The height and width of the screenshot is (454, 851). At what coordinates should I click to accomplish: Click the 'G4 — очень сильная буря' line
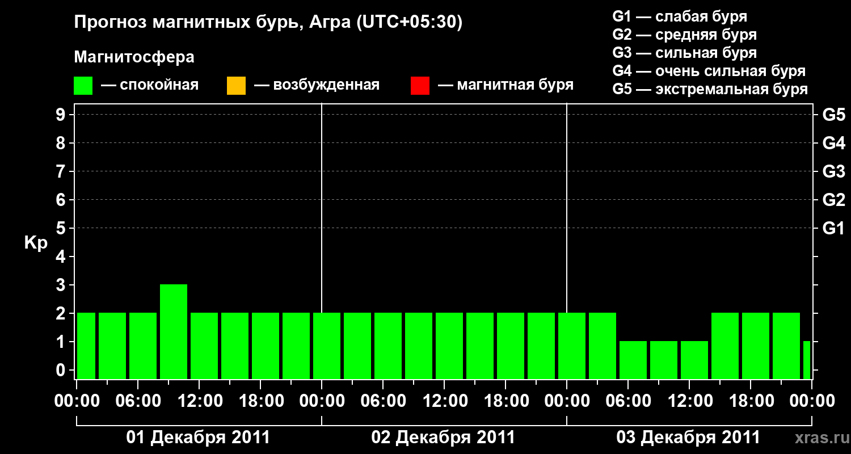pos(709,71)
